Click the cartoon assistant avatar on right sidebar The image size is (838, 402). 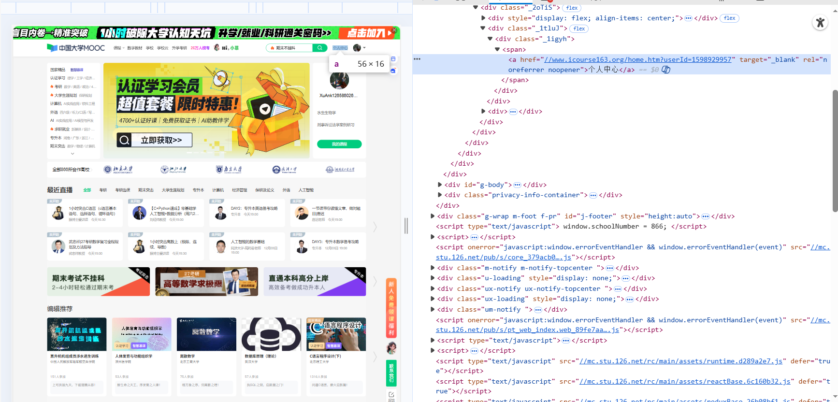tap(391, 347)
